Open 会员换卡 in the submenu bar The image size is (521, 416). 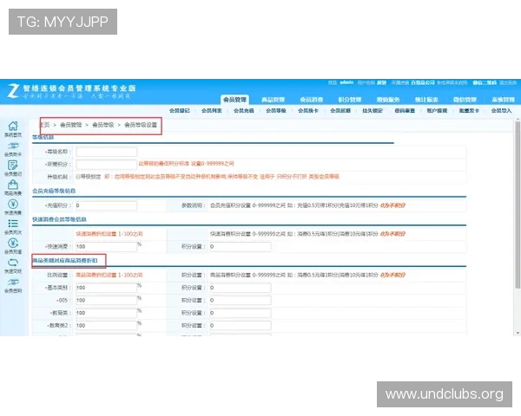(308, 110)
